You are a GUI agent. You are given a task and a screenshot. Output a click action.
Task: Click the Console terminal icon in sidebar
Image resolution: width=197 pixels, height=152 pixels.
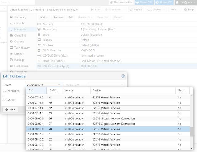[x=11, y=23]
